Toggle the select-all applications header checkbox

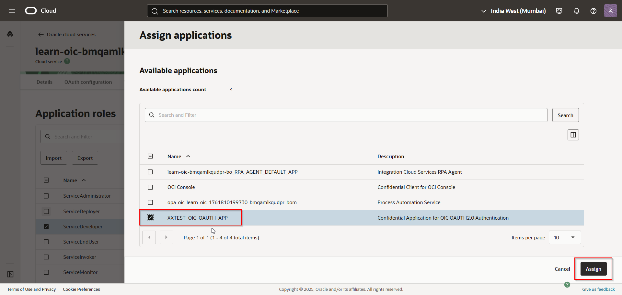(150, 156)
